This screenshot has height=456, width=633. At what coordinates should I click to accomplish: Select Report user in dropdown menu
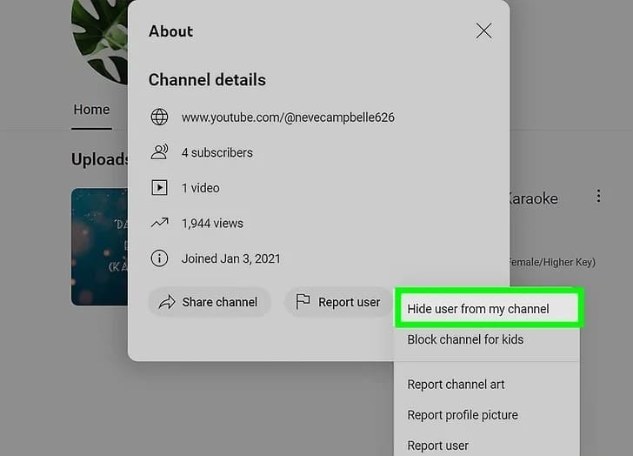pos(437,446)
